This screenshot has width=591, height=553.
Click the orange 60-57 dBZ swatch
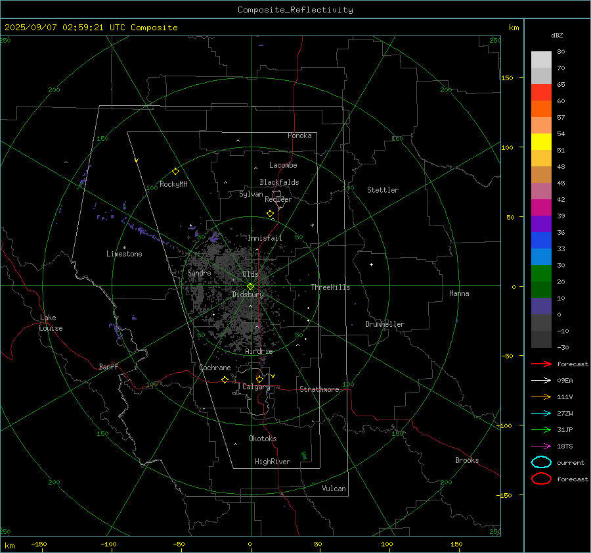541,109
